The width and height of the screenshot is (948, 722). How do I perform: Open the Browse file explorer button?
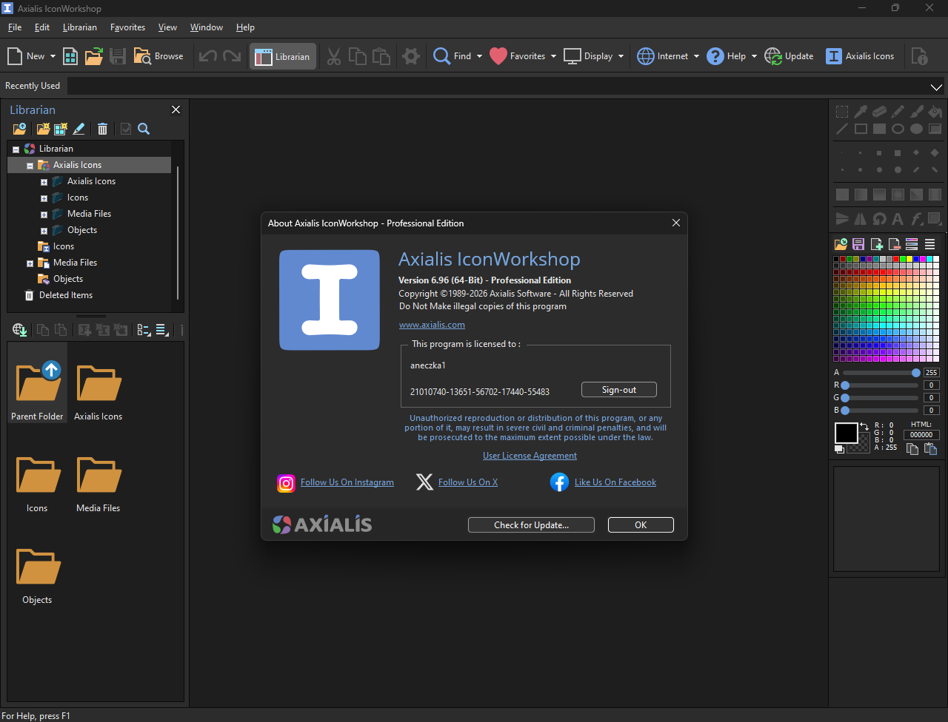tap(158, 56)
